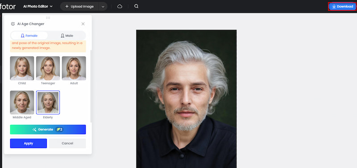Click the Download button
This screenshot has height=168, width=357.
[342, 6]
